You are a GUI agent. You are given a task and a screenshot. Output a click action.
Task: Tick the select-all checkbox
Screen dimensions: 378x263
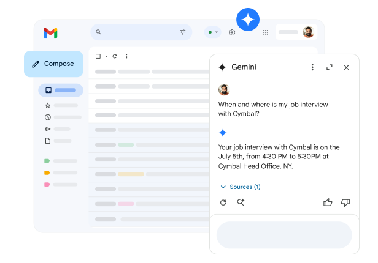coord(98,56)
